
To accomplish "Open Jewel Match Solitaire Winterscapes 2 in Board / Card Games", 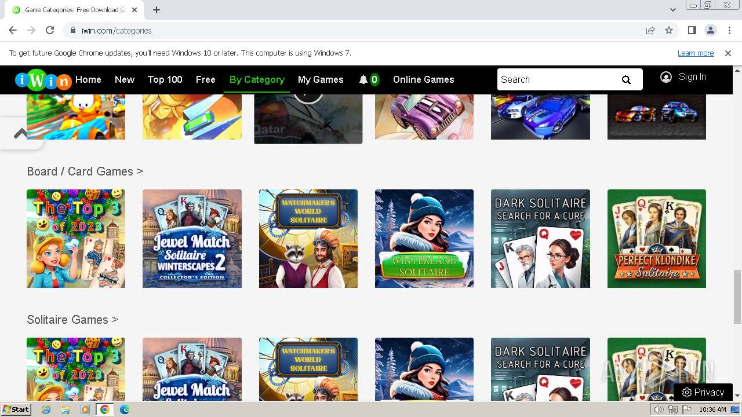I will [192, 239].
